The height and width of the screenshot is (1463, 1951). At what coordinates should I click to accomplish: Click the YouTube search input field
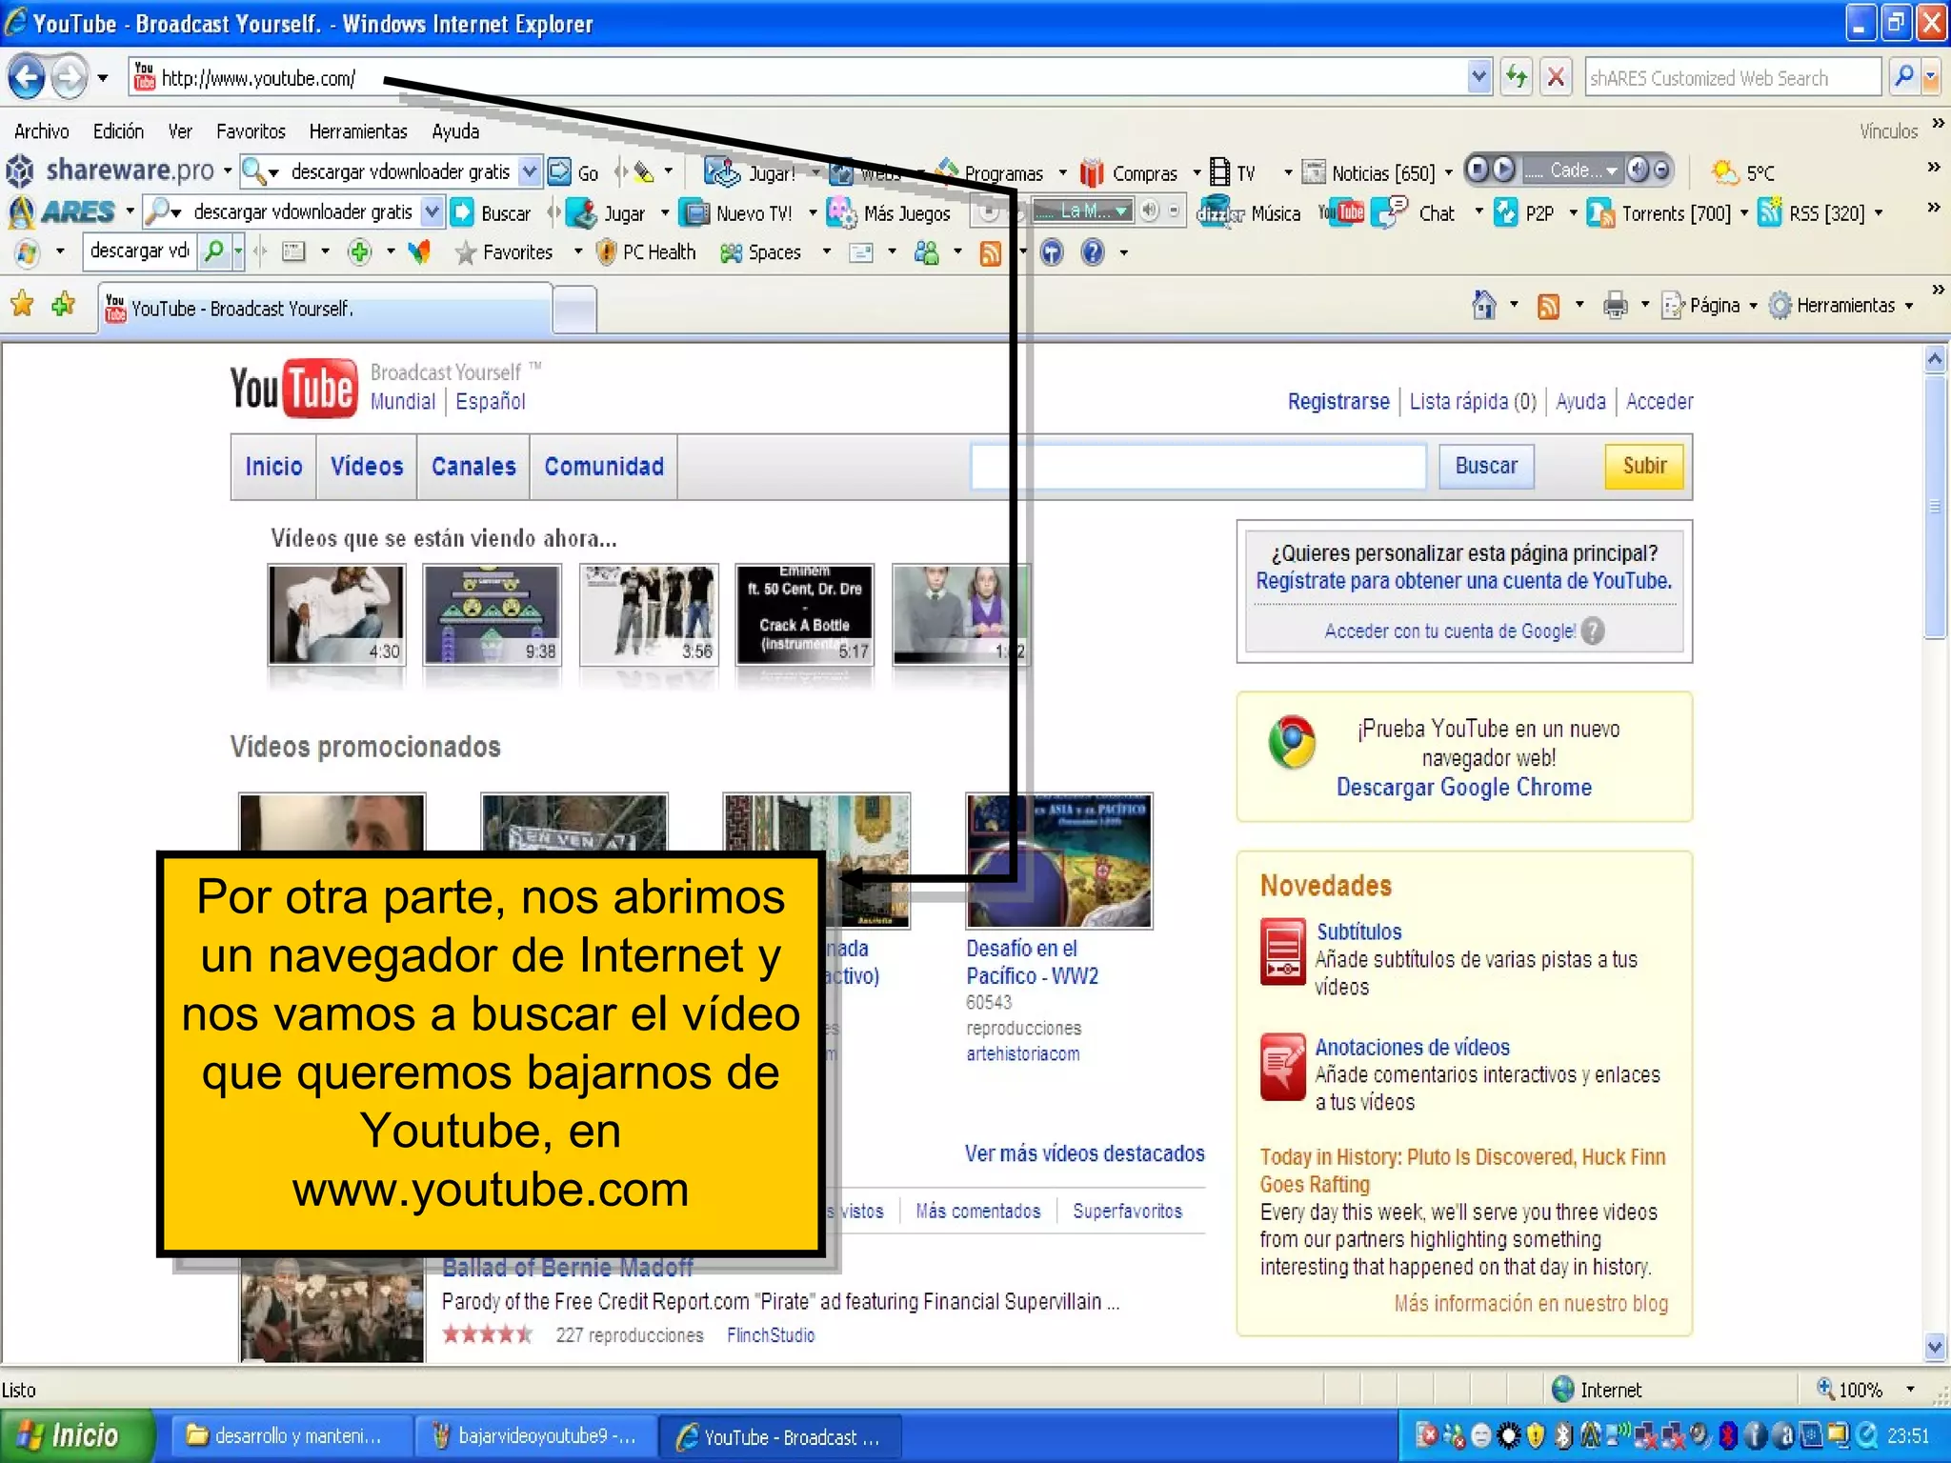tap(1198, 467)
